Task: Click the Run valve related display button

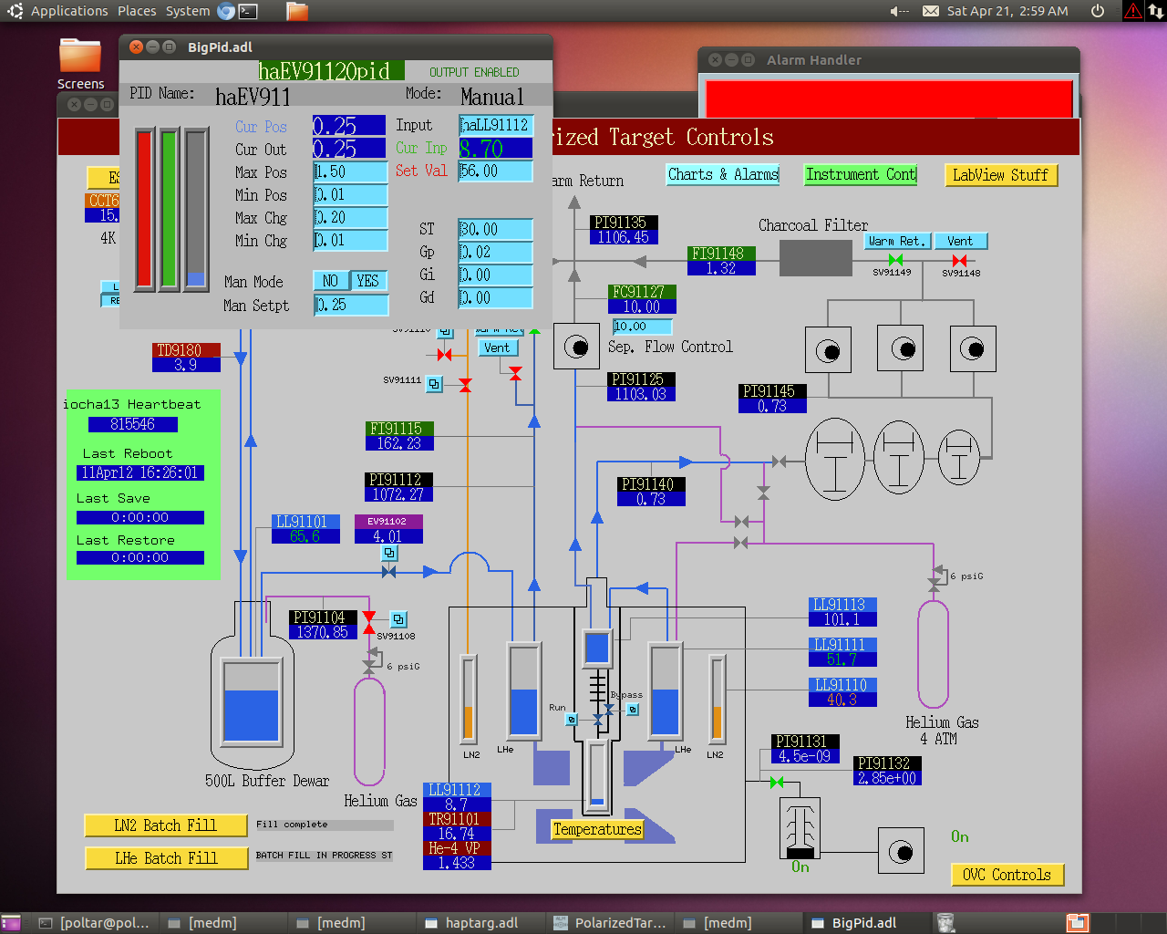Action: pyautogui.click(x=572, y=720)
